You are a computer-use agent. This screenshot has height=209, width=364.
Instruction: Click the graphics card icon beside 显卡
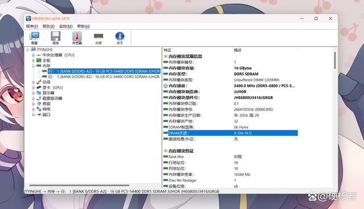pos(39,87)
